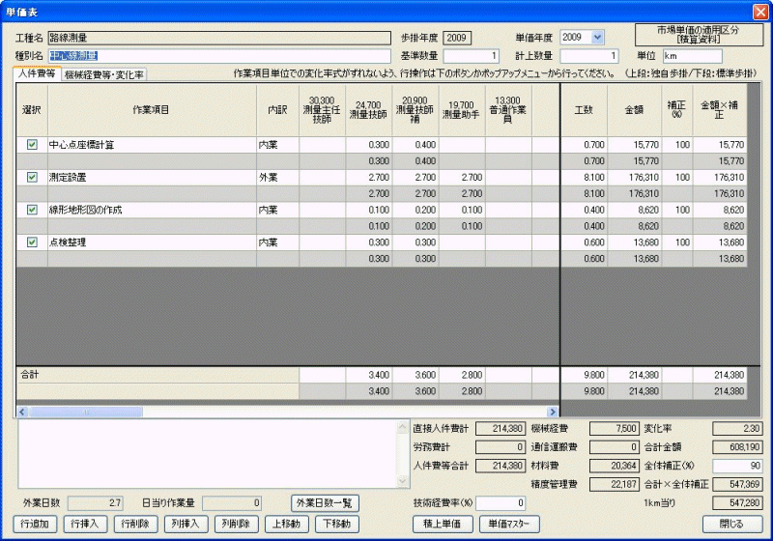The height and width of the screenshot is (541, 773).
Task: Close the 単価表 window
Action: pos(760,12)
